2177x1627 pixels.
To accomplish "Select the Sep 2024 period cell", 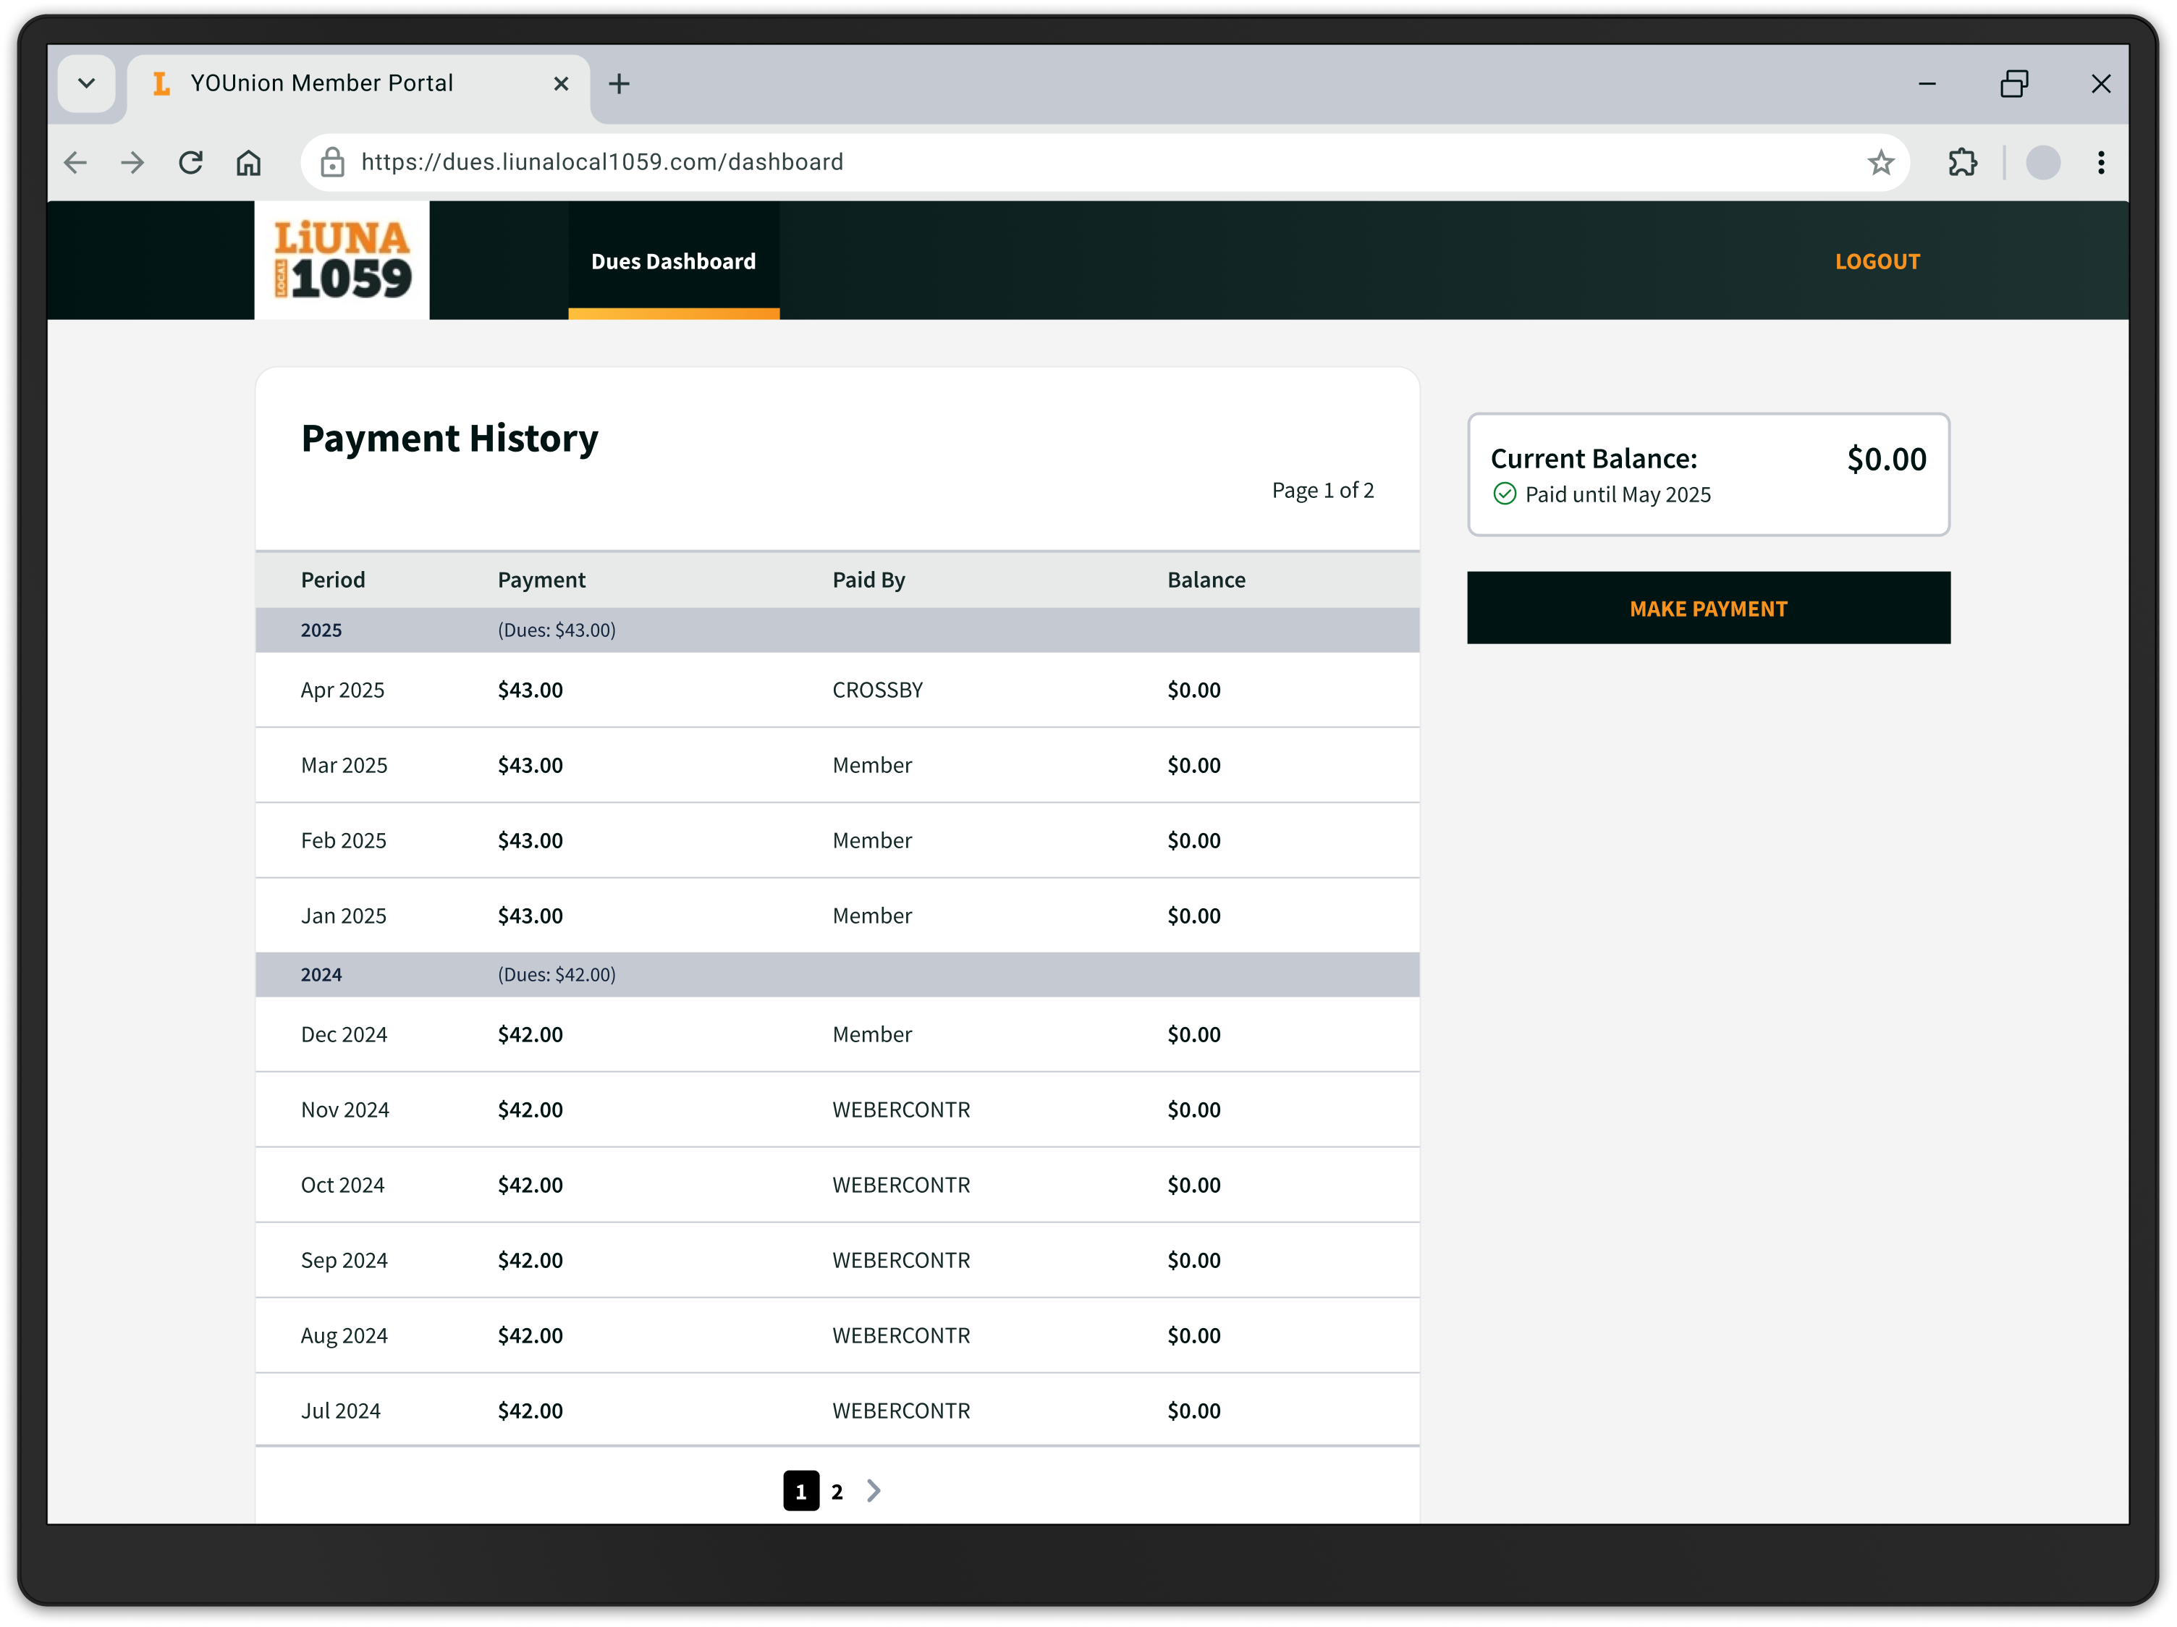I will 344,1260.
